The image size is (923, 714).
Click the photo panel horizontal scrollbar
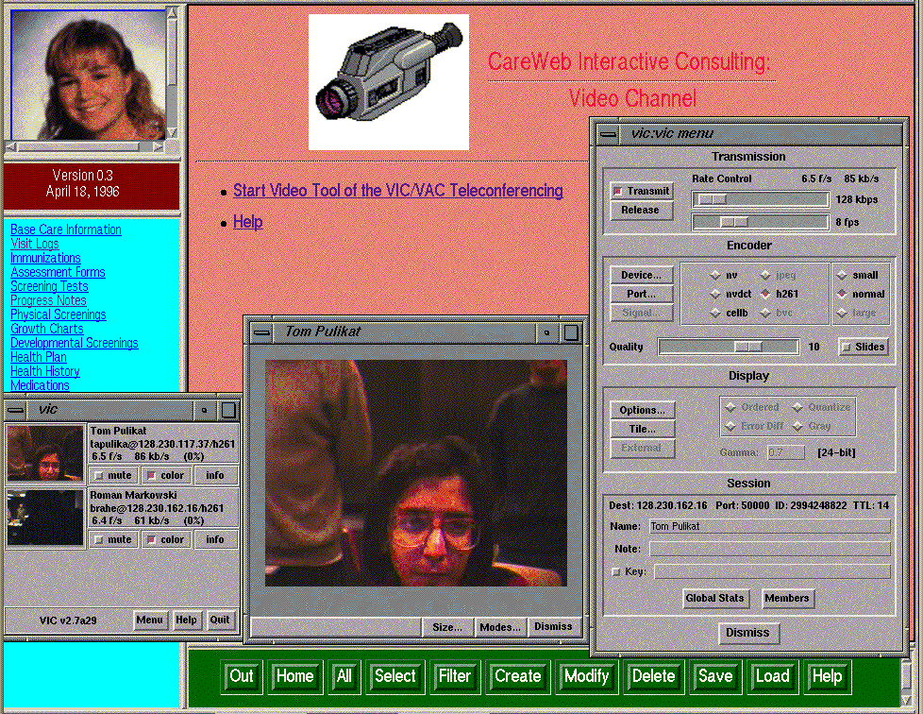(x=85, y=146)
